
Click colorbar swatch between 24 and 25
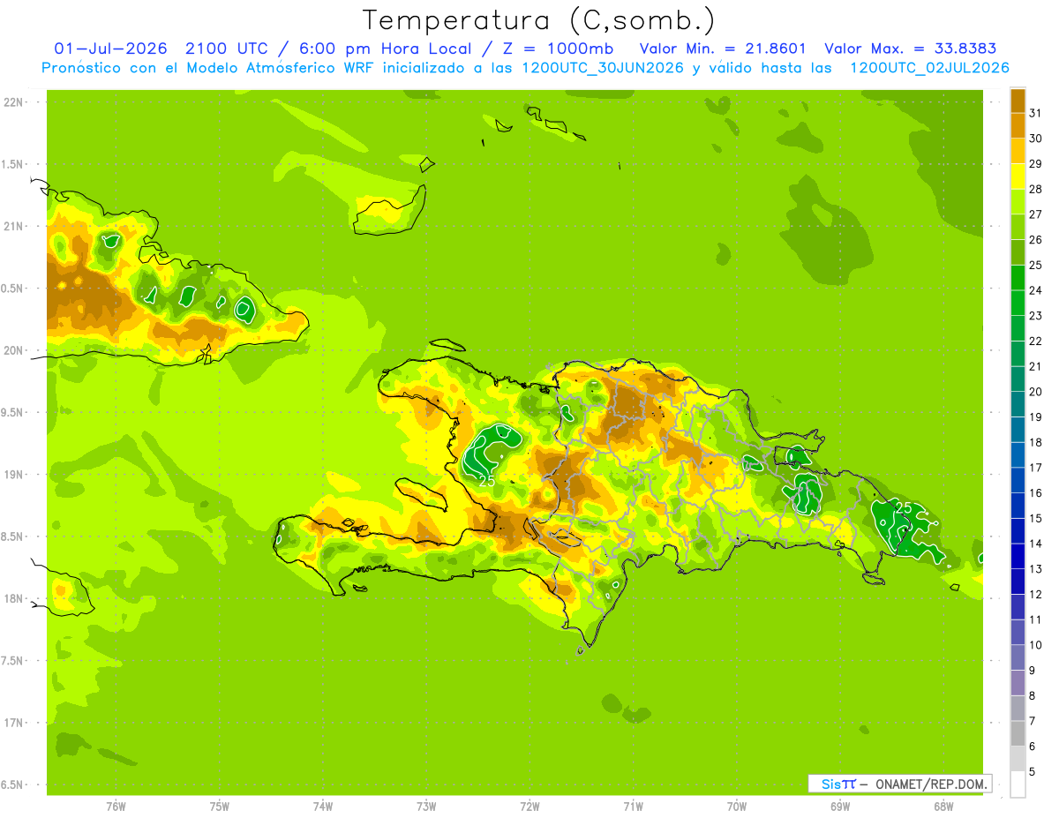pyautogui.click(x=1018, y=278)
